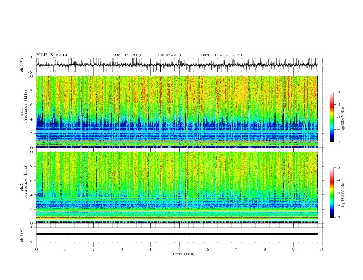Click the '8' kHz tick on ch.1 axis
Viewport: 363px width, 280px height.
[32, 91]
